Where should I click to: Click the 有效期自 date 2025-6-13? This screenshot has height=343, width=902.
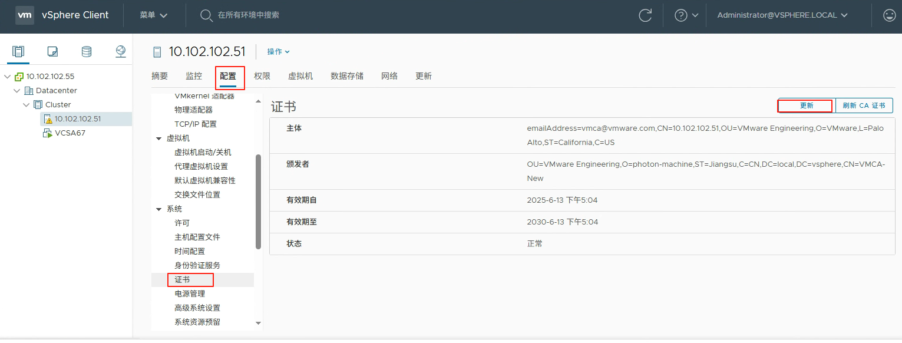562,200
